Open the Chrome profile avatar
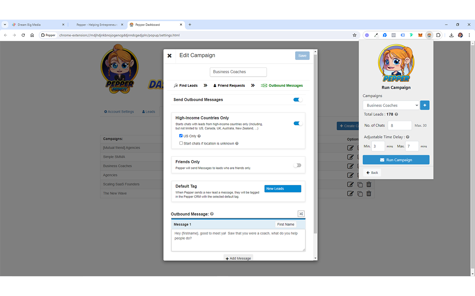Screen dimensions: 475x296 (461, 35)
